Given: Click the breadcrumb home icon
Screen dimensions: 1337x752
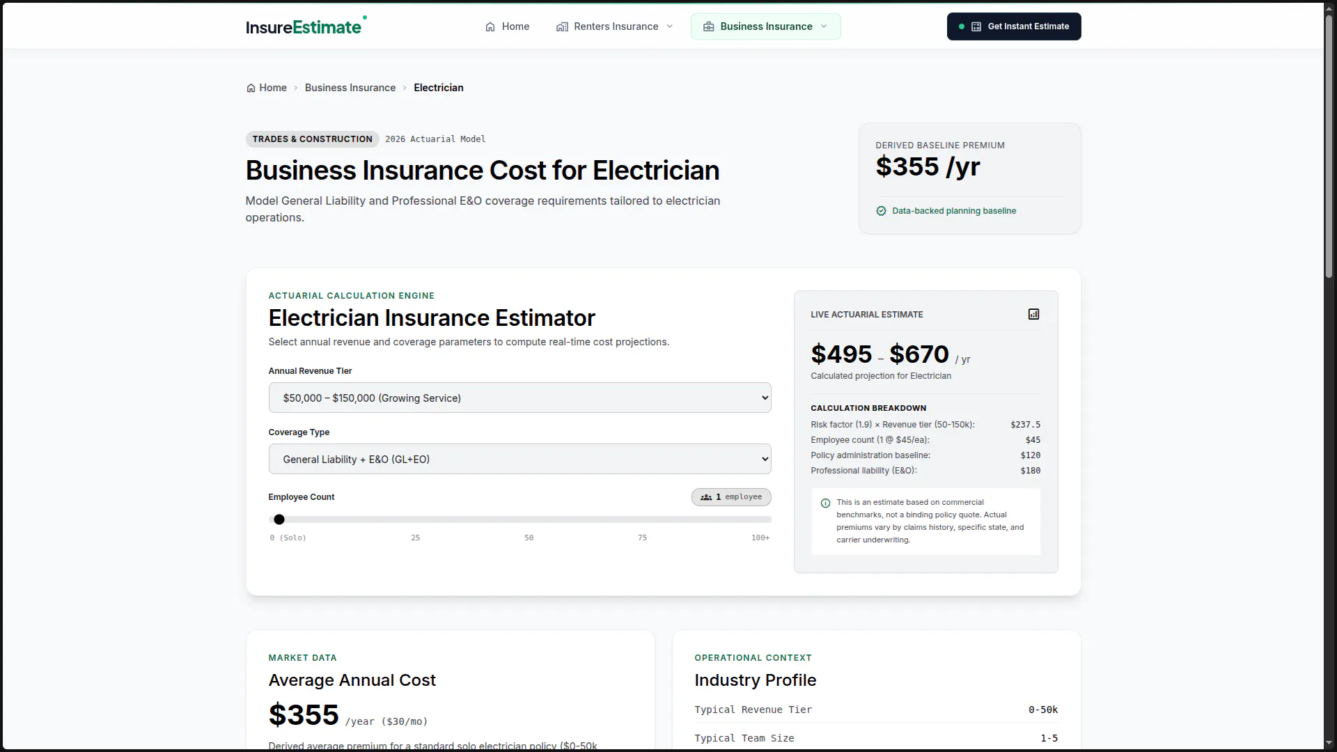Looking at the screenshot, I should click(x=251, y=88).
